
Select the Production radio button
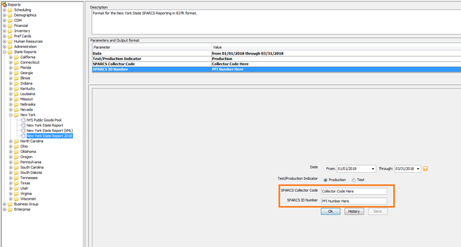click(326, 180)
